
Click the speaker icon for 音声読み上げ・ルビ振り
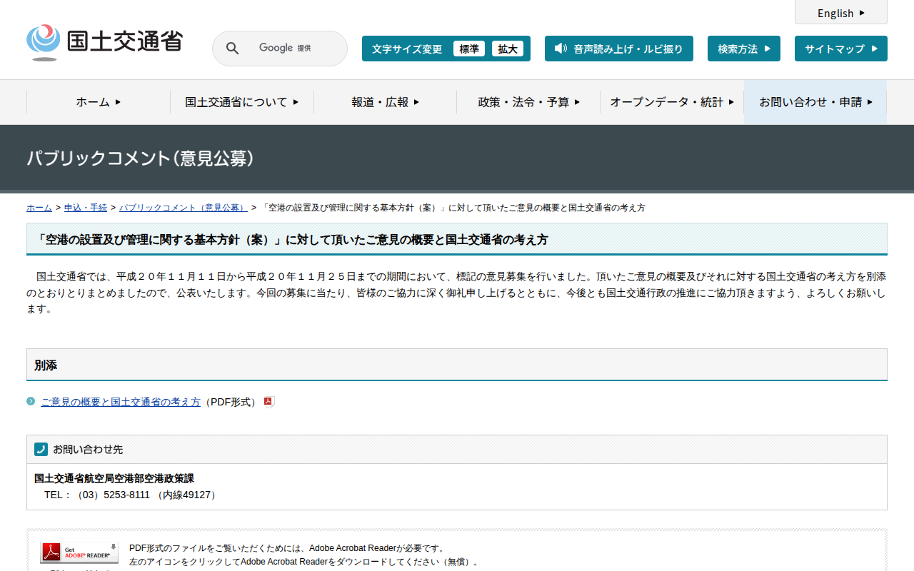559,49
